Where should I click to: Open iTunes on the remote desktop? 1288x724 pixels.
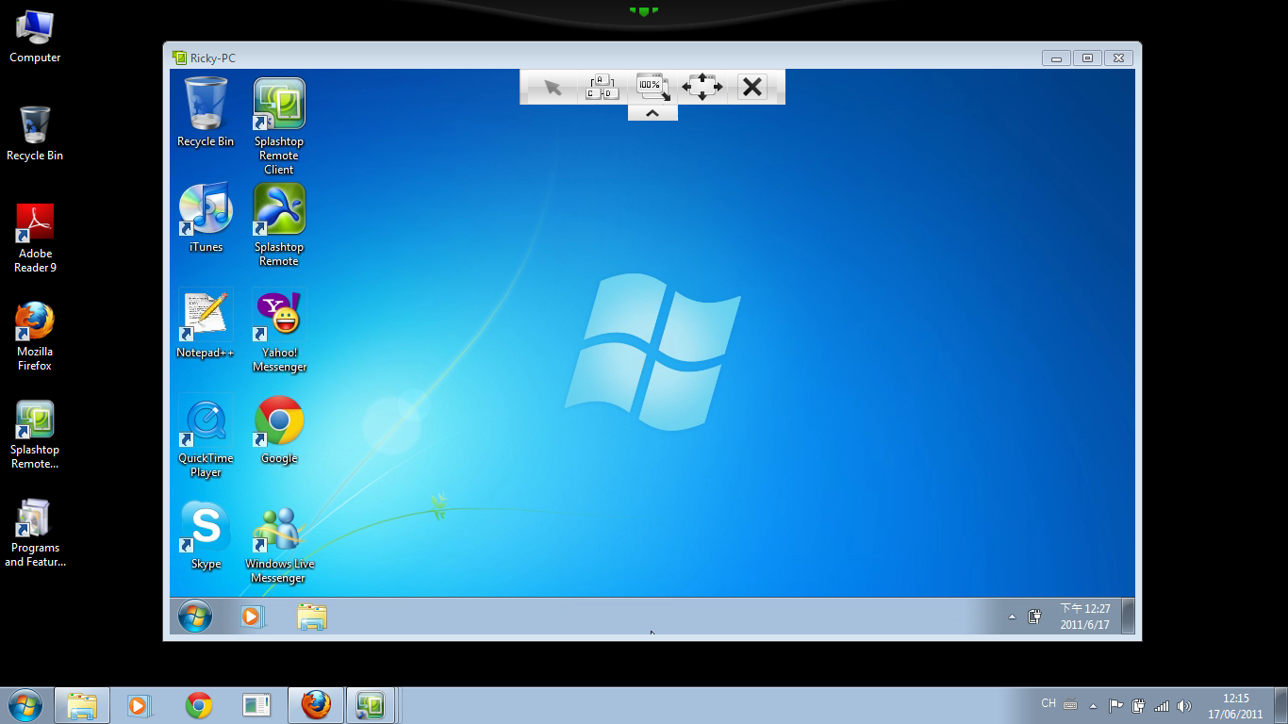click(206, 218)
